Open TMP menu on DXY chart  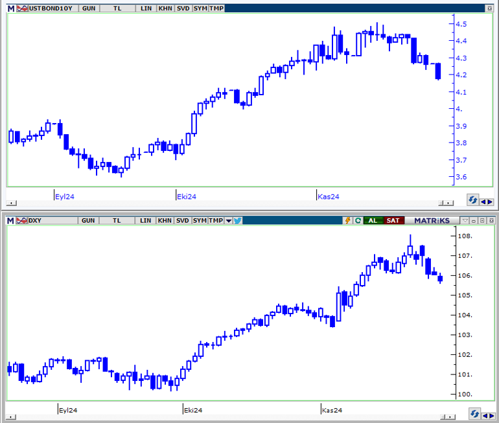click(x=215, y=221)
